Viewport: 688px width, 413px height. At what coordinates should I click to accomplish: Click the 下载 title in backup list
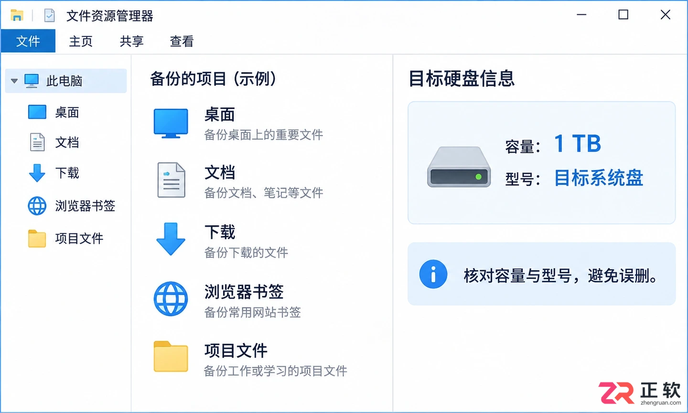(x=220, y=233)
